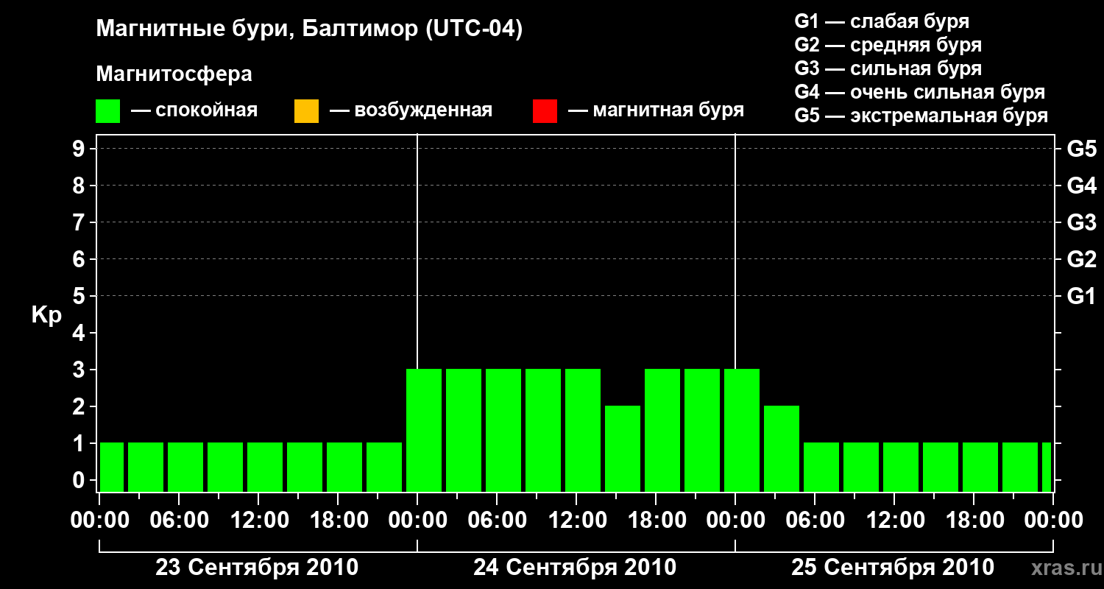Click the Kp 3 bar at 12:00 on 24 September
The image size is (1104, 589).
(x=583, y=430)
